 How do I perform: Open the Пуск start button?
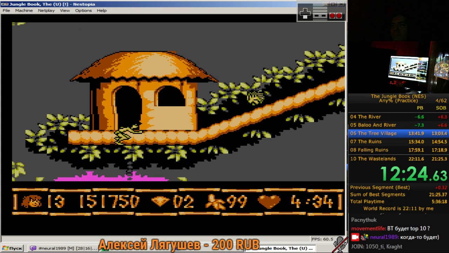(12, 248)
